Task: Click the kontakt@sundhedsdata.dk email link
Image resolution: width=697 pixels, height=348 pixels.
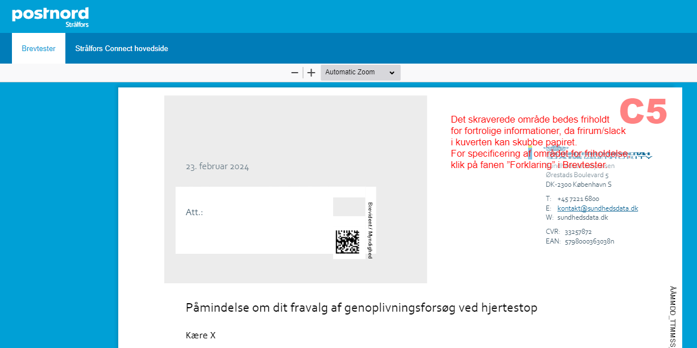Action: click(598, 208)
